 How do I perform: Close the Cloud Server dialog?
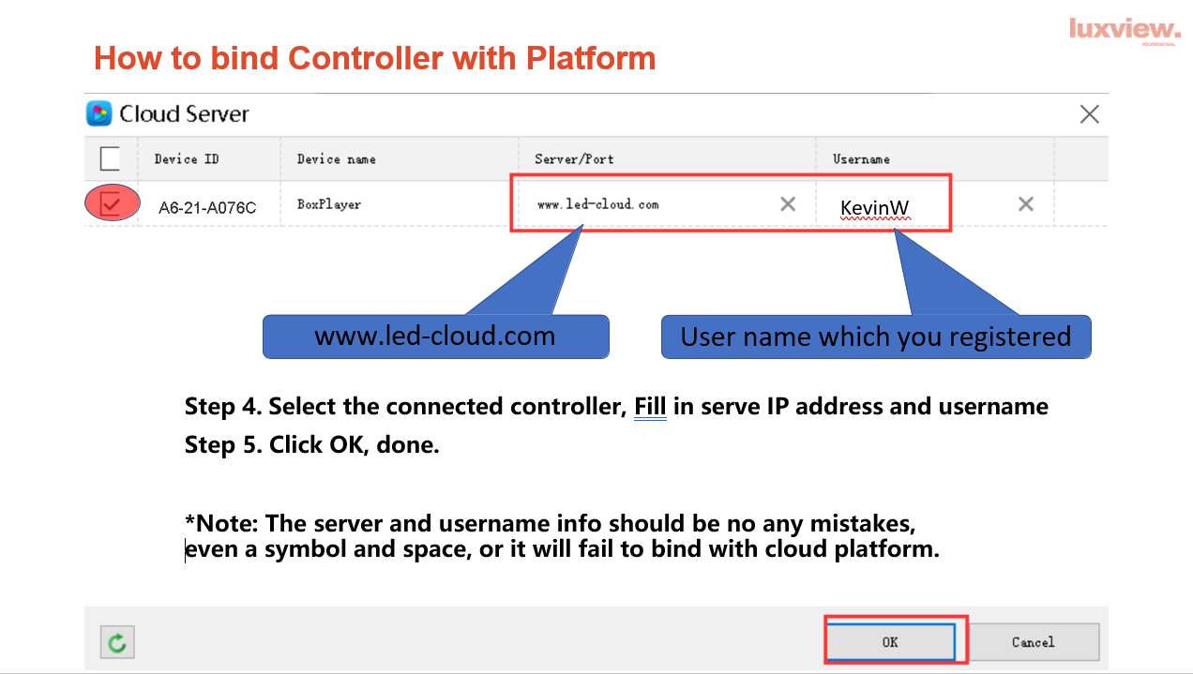(x=1089, y=114)
